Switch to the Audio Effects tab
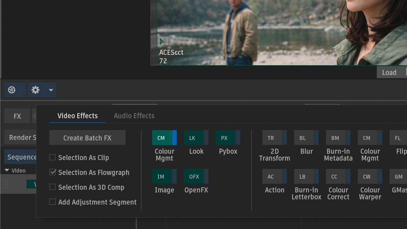The image size is (407, 229). pyautogui.click(x=134, y=116)
